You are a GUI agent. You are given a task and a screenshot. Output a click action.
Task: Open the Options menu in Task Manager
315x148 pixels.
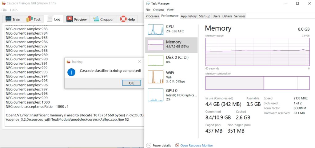159,10
